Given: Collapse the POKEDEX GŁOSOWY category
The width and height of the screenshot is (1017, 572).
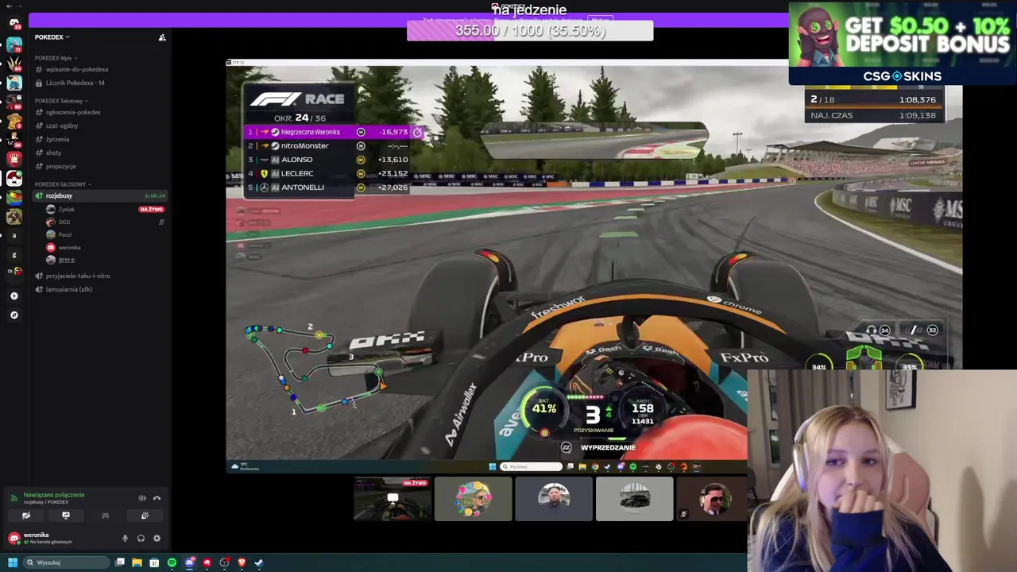Looking at the screenshot, I should [x=61, y=184].
